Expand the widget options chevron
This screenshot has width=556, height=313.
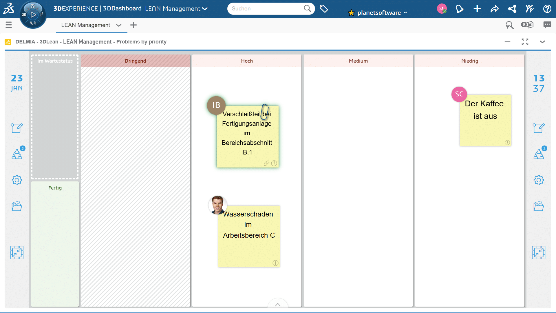[x=542, y=42]
